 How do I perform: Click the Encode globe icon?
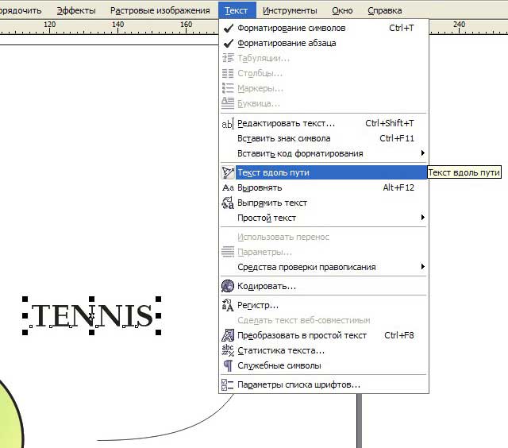tap(228, 286)
